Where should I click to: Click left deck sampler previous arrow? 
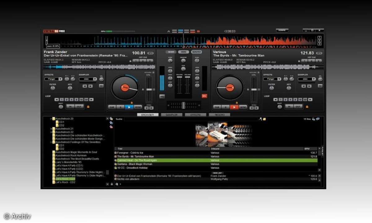click(x=85, y=86)
